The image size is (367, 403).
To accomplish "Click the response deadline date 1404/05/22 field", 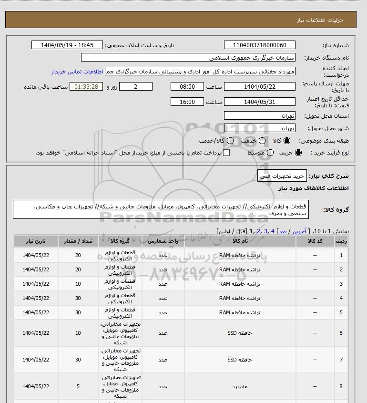I will [x=260, y=86].
